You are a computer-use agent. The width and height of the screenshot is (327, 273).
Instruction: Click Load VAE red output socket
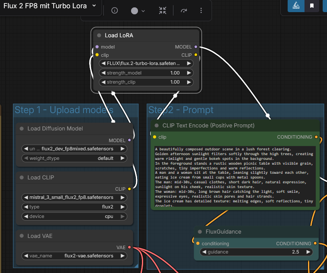pos(129,247)
